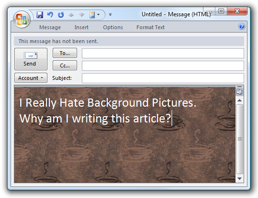The height and width of the screenshot is (198, 258).
Task: Go to next item down arrow
Action: pyautogui.click(x=81, y=15)
